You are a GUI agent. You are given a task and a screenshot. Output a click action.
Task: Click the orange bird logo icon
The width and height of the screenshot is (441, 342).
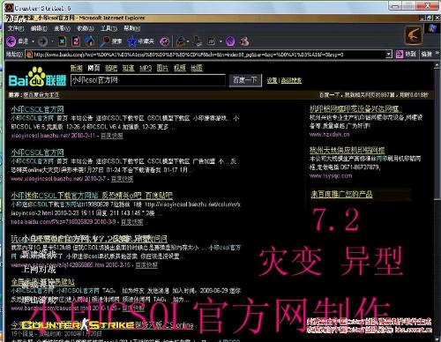(x=414, y=35)
